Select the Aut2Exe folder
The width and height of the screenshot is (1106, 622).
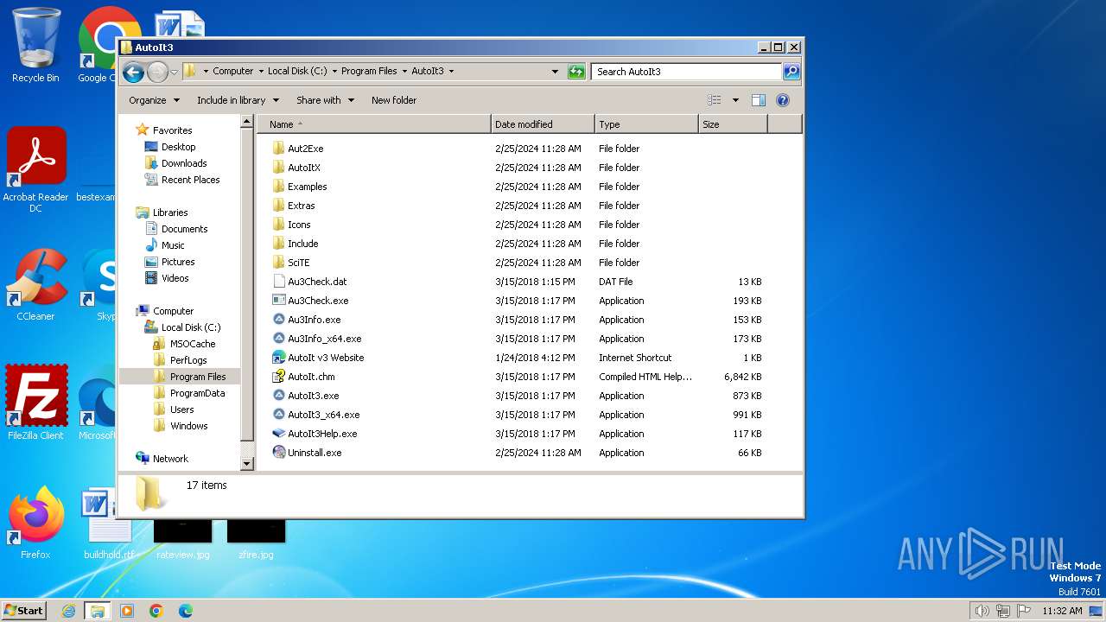[x=305, y=149]
